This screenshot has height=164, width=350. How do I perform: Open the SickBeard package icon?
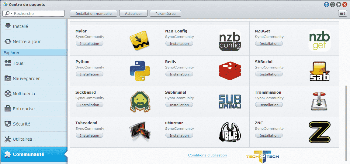(140, 101)
